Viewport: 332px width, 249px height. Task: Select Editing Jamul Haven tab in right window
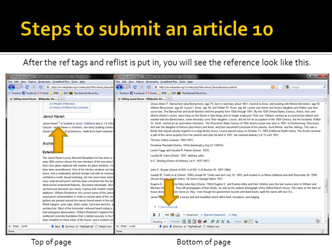141,99
